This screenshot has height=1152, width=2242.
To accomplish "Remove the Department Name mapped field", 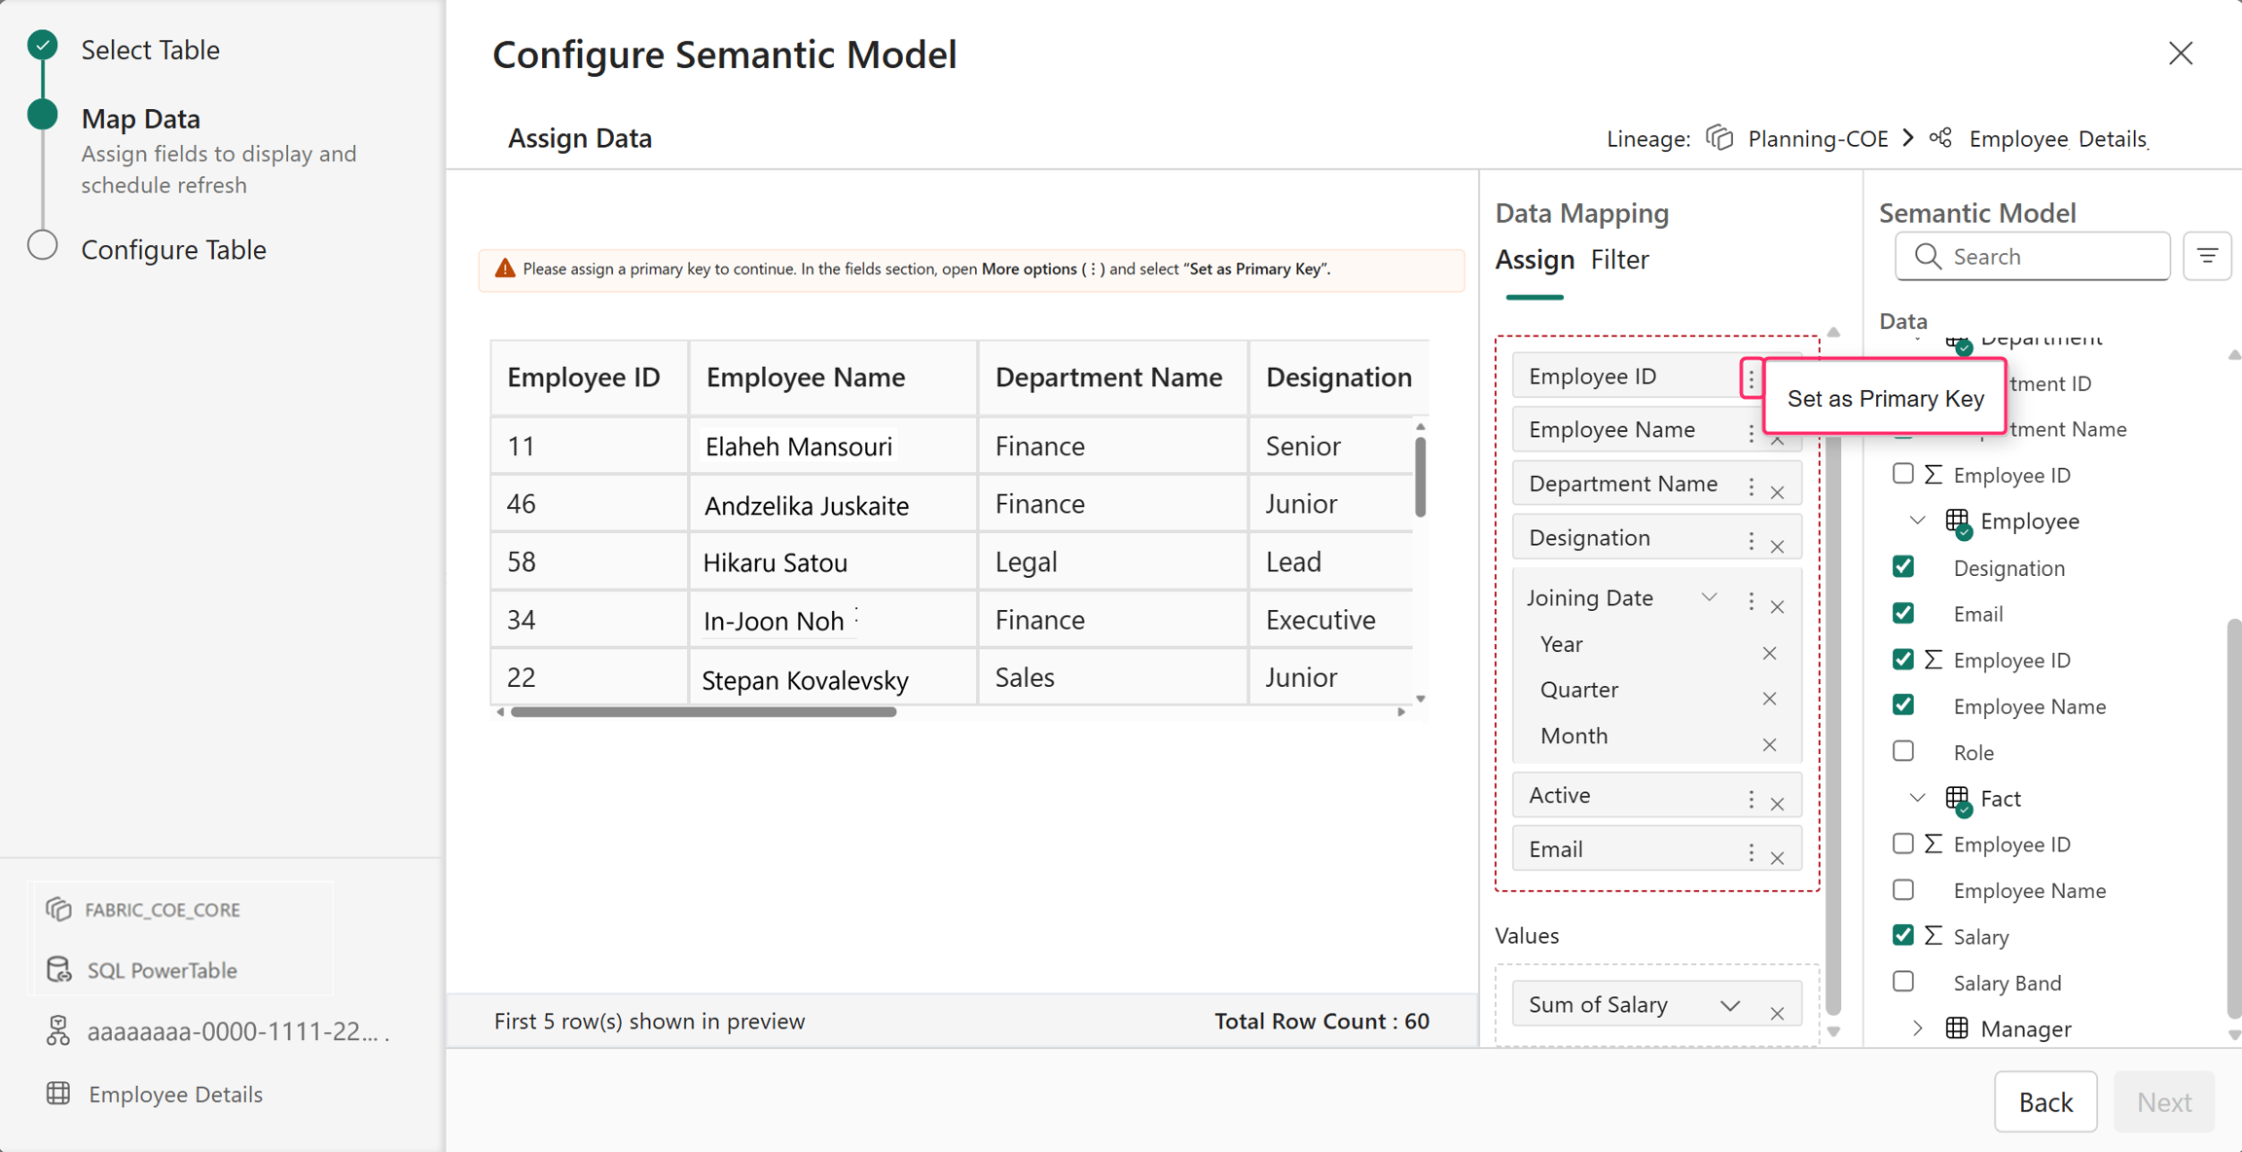I will (1777, 492).
